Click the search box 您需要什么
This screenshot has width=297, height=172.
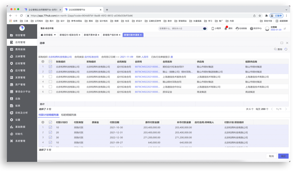tap(179, 29)
